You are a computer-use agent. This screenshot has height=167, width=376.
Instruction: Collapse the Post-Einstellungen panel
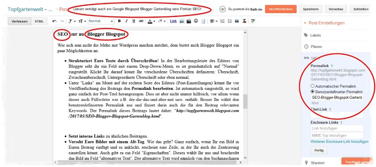click(324, 23)
